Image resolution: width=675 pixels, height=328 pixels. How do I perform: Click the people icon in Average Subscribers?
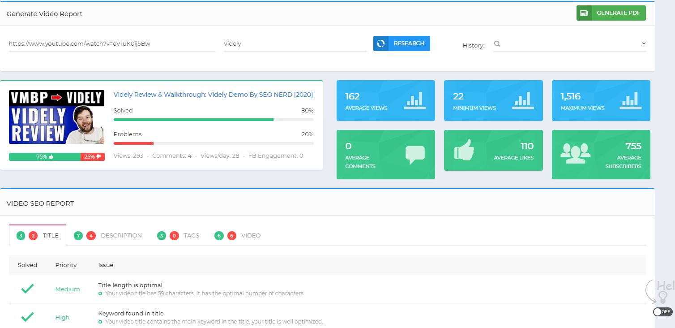[575, 153]
